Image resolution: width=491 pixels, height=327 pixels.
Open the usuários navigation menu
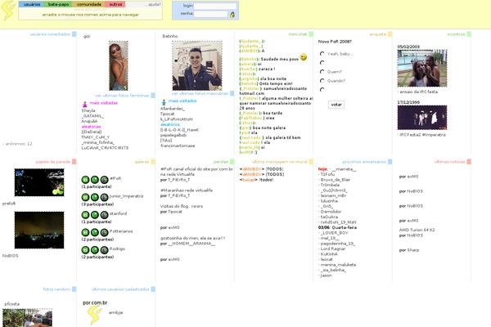(x=33, y=4)
